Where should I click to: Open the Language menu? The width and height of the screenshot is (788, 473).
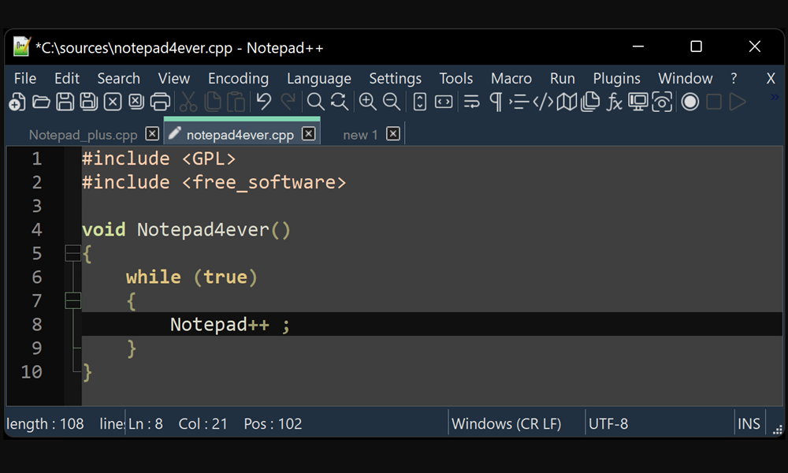[x=319, y=78]
